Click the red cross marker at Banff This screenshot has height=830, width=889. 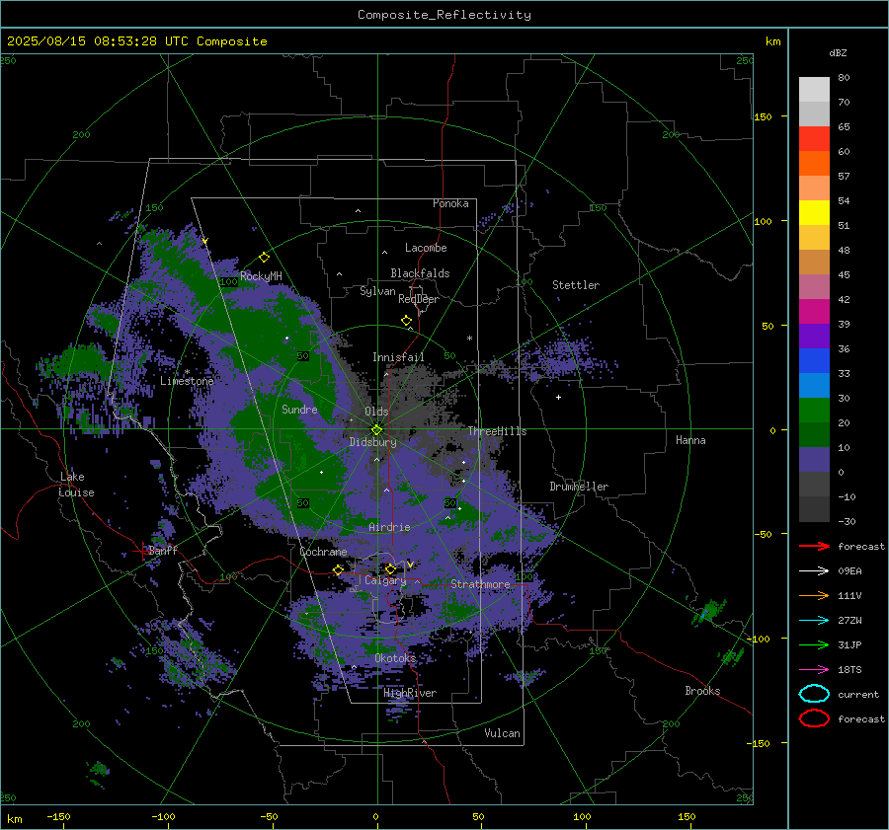(140, 551)
